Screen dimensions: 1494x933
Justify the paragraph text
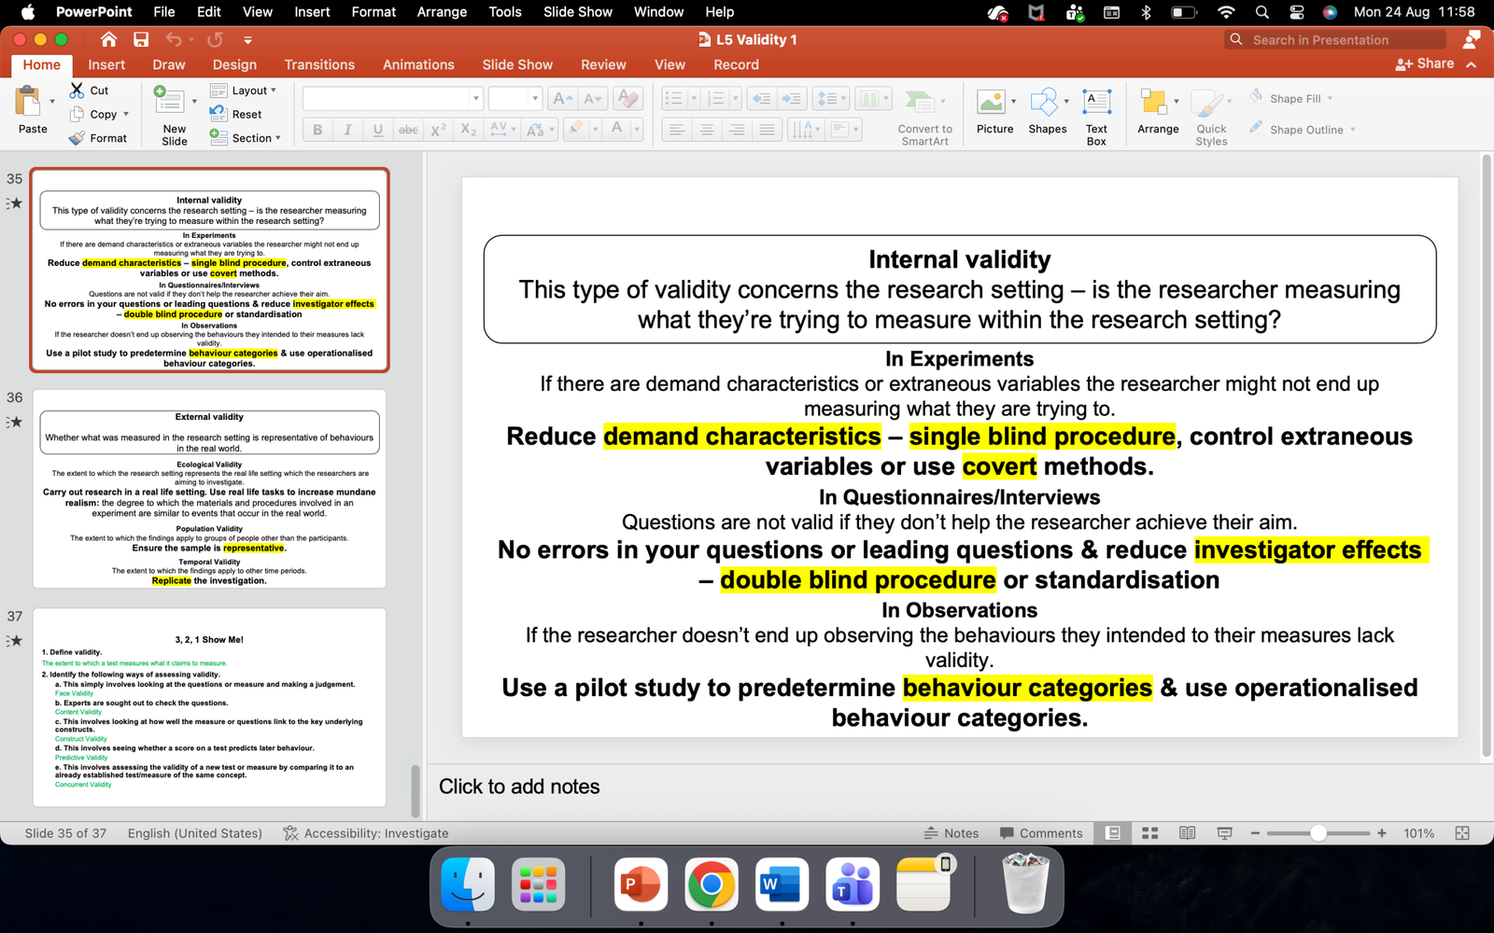(767, 130)
